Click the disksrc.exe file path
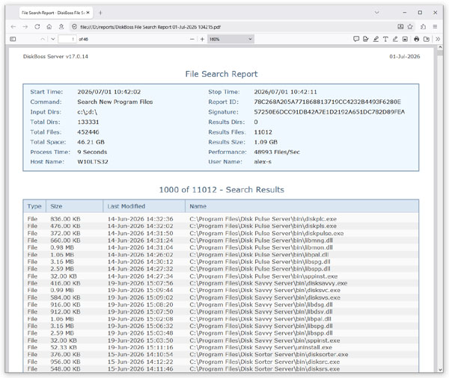 click(x=265, y=362)
